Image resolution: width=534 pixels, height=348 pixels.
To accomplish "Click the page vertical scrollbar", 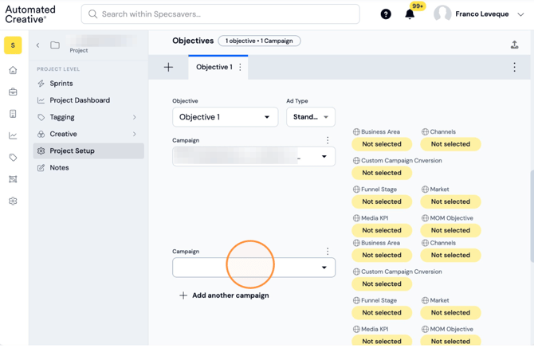I will pyautogui.click(x=532, y=216).
